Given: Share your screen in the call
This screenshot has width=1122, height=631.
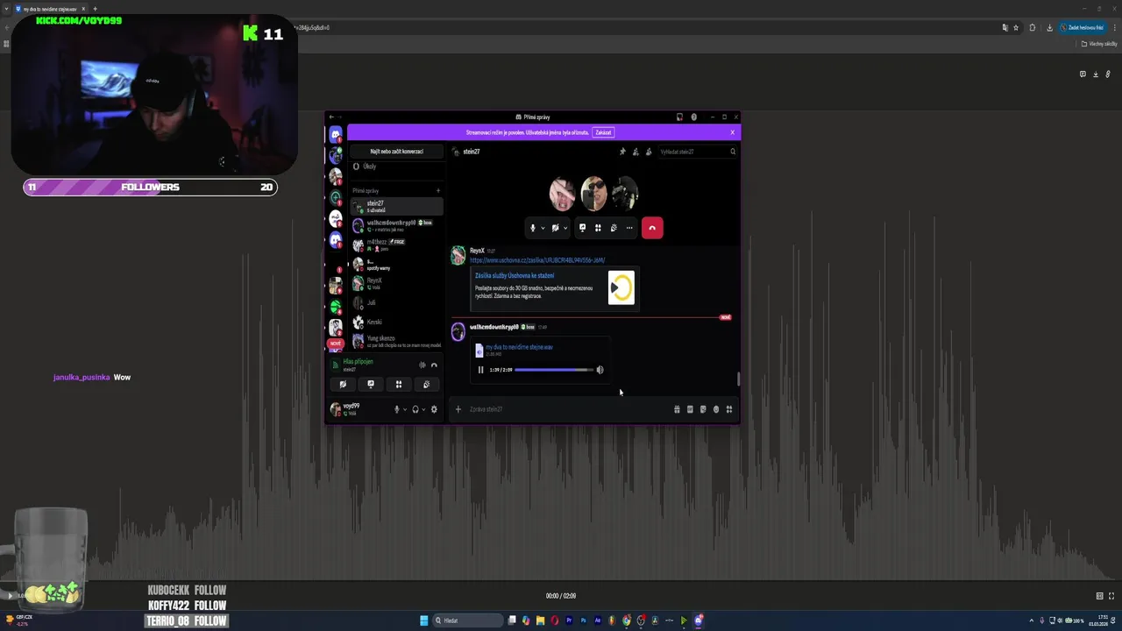Looking at the screenshot, I should (x=582, y=228).
